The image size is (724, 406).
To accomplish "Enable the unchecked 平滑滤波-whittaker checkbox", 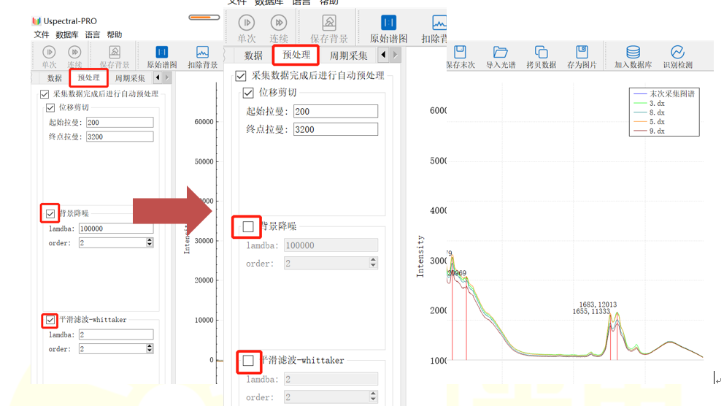I will pyautogui.click(x=248, y=360).
